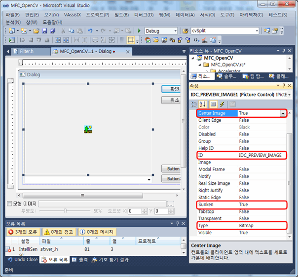This screenshot has height=277, width=298.
Task: Open the Center Image value dropdown
Action: point(283,113)
